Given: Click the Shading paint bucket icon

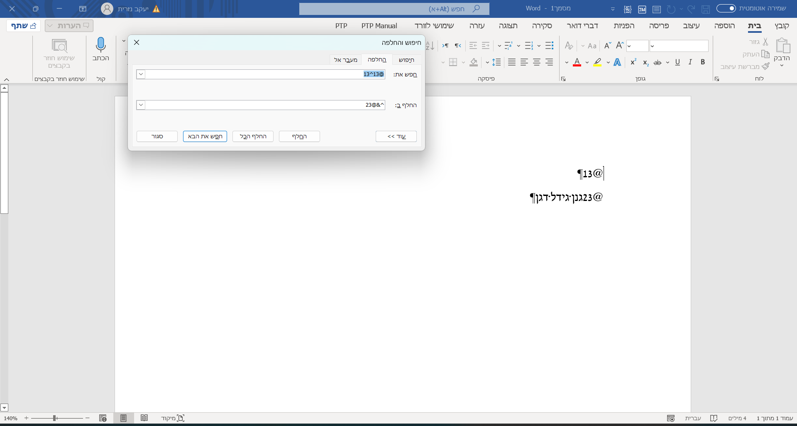Looking at the screenshot, I should [x=474, y=62].
